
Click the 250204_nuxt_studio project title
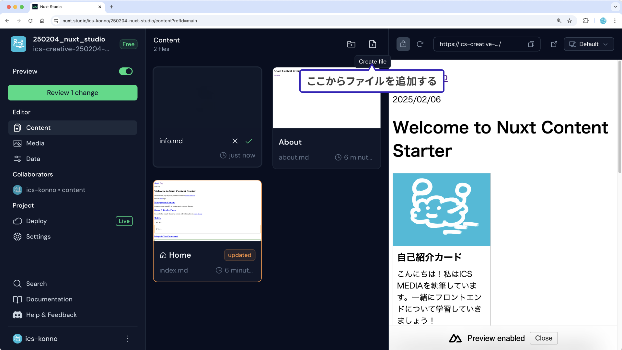click(69, 39)
